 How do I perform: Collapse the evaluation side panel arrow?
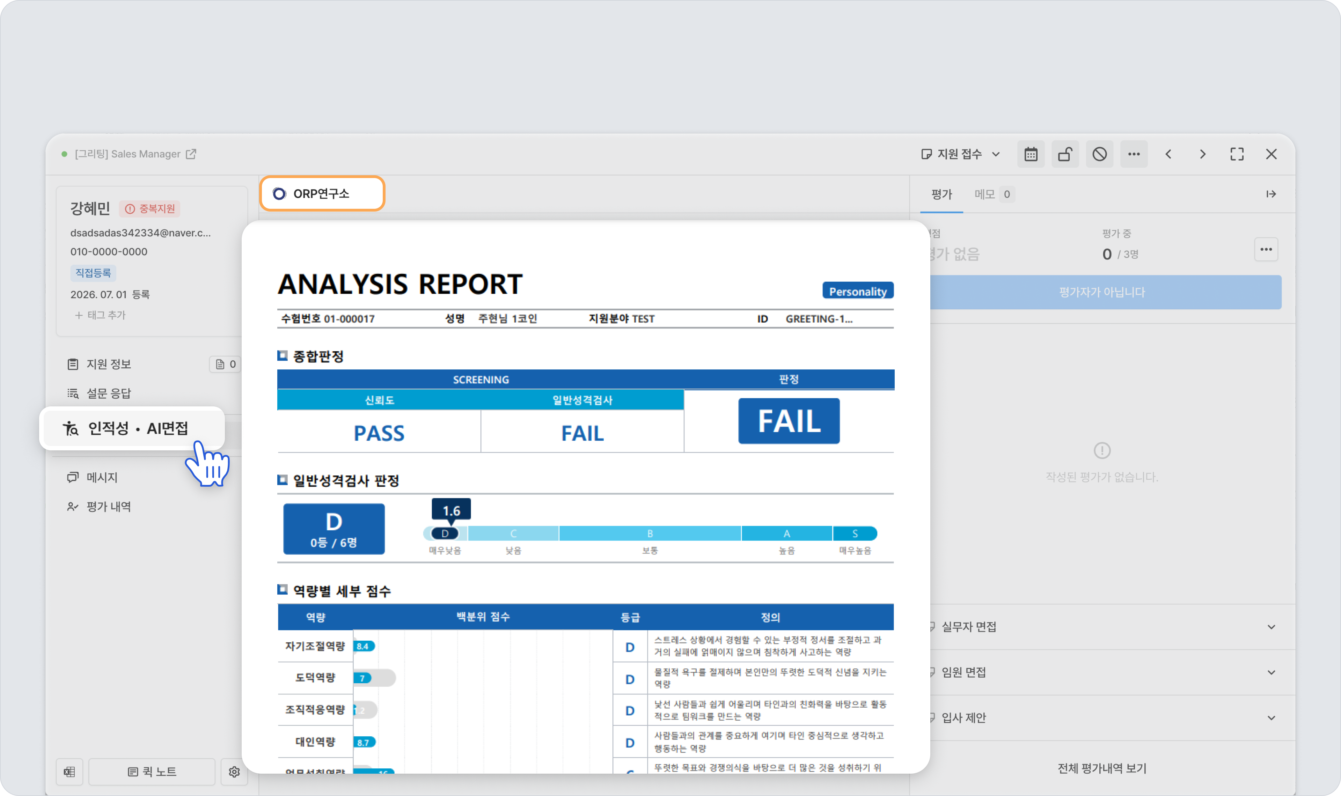tap(1271, 194)
